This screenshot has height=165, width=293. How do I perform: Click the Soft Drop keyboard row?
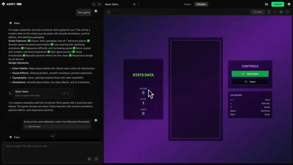click(x=250, y=103)
